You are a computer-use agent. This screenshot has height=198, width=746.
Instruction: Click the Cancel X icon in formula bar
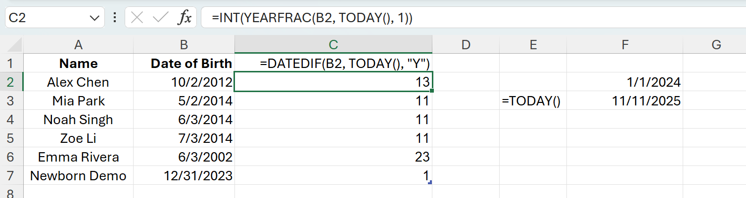pos(137,18)
